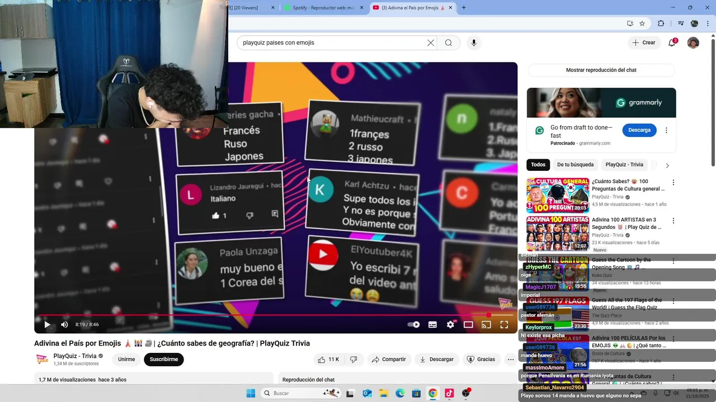Open options for ¿Cuánto Sabes? video
Viewport: 716px width, 402px height.
[x=673, y=183]
